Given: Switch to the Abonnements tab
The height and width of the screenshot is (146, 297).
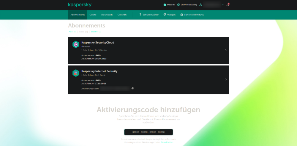Looking at the screenshot, I should pos(78,15).
